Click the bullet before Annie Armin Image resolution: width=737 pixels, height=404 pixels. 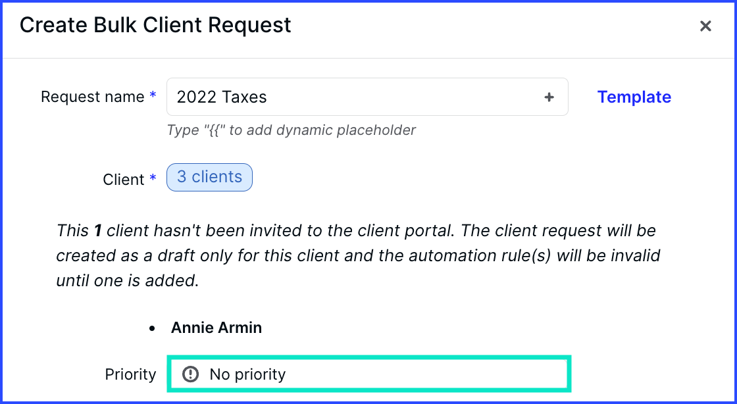tap(152, 328)
